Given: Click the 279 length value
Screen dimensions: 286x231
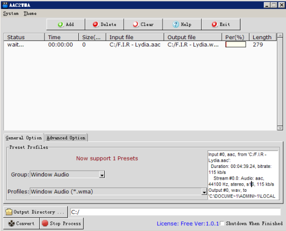Looking at the screenshot, I should click(x=258, y=45).
